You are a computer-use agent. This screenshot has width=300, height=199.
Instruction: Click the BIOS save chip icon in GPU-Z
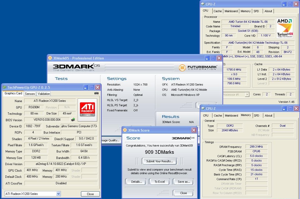point(73,120)
